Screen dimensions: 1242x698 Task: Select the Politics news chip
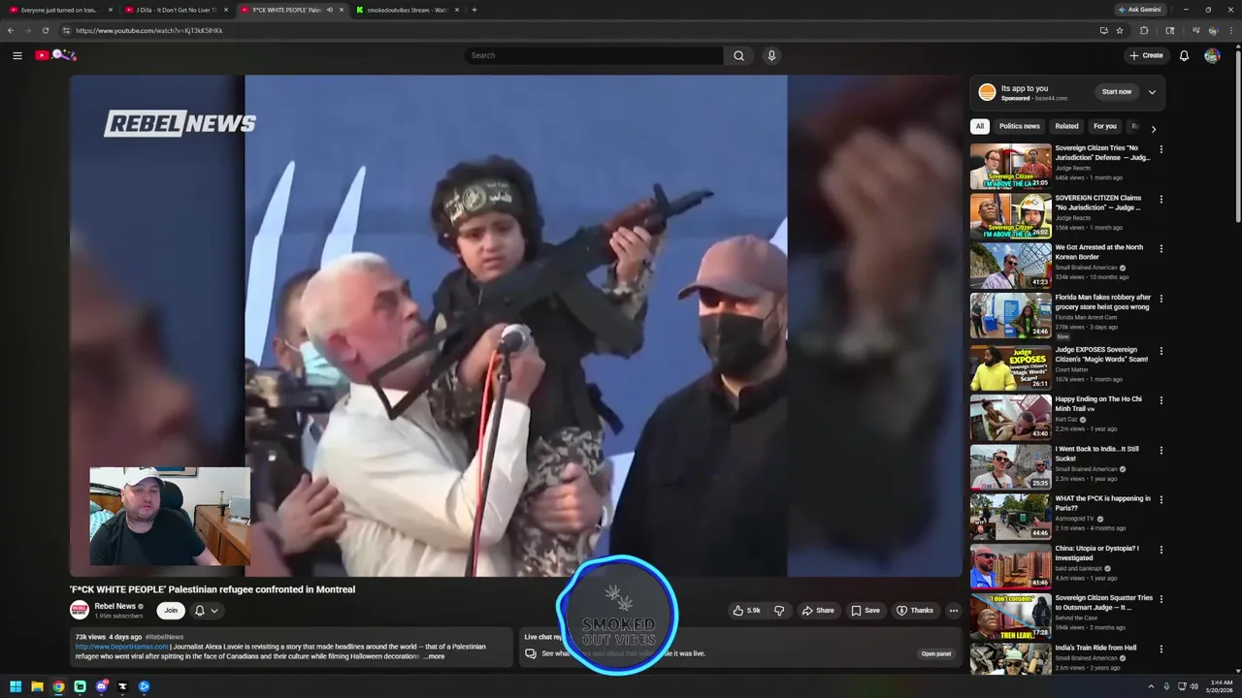coord(1019,126)
